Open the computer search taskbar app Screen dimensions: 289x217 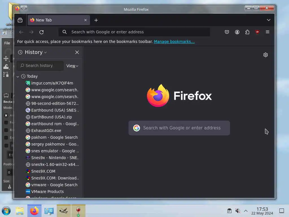[x=49, y=211]
